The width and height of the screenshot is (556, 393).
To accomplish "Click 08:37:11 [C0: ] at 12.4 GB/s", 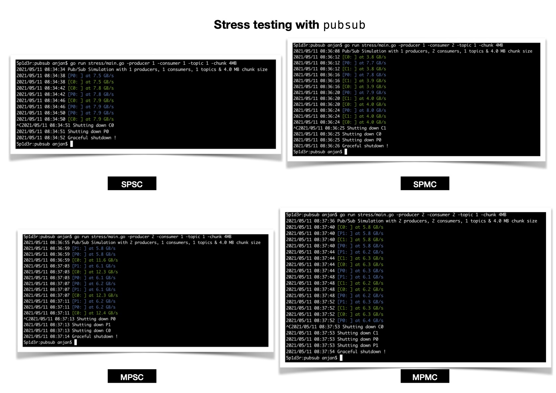I will pyautogui.click(x=71, y=313).
